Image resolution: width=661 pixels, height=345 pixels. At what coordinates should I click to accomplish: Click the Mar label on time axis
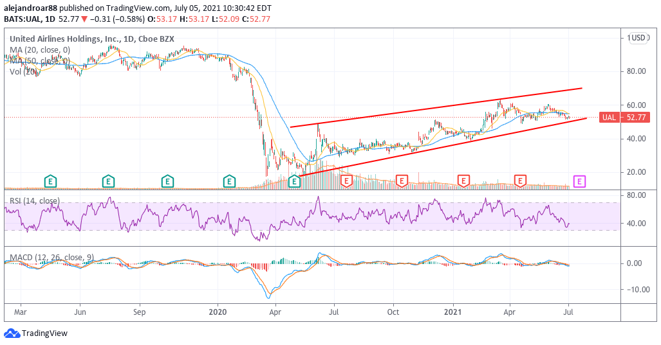click(x=20, y=312)
